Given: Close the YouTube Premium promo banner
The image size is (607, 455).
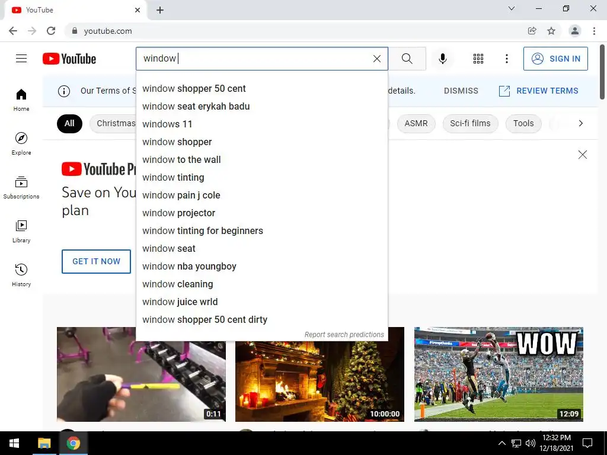Looking at the screenshot, I should (x=583, y=155).
